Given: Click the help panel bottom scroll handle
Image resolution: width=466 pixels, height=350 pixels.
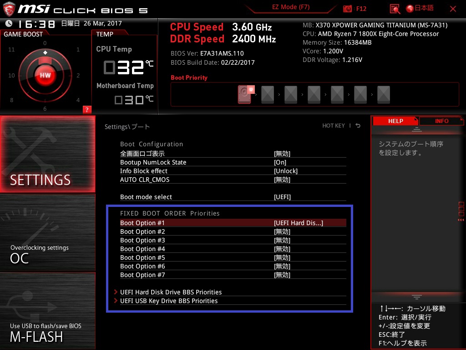Looking at the screenshot, I should coord(416,297).
